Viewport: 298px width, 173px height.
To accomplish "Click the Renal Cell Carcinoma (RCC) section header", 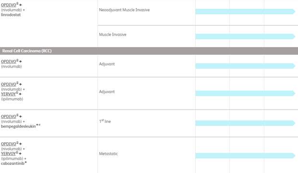I will click(149, 51).
